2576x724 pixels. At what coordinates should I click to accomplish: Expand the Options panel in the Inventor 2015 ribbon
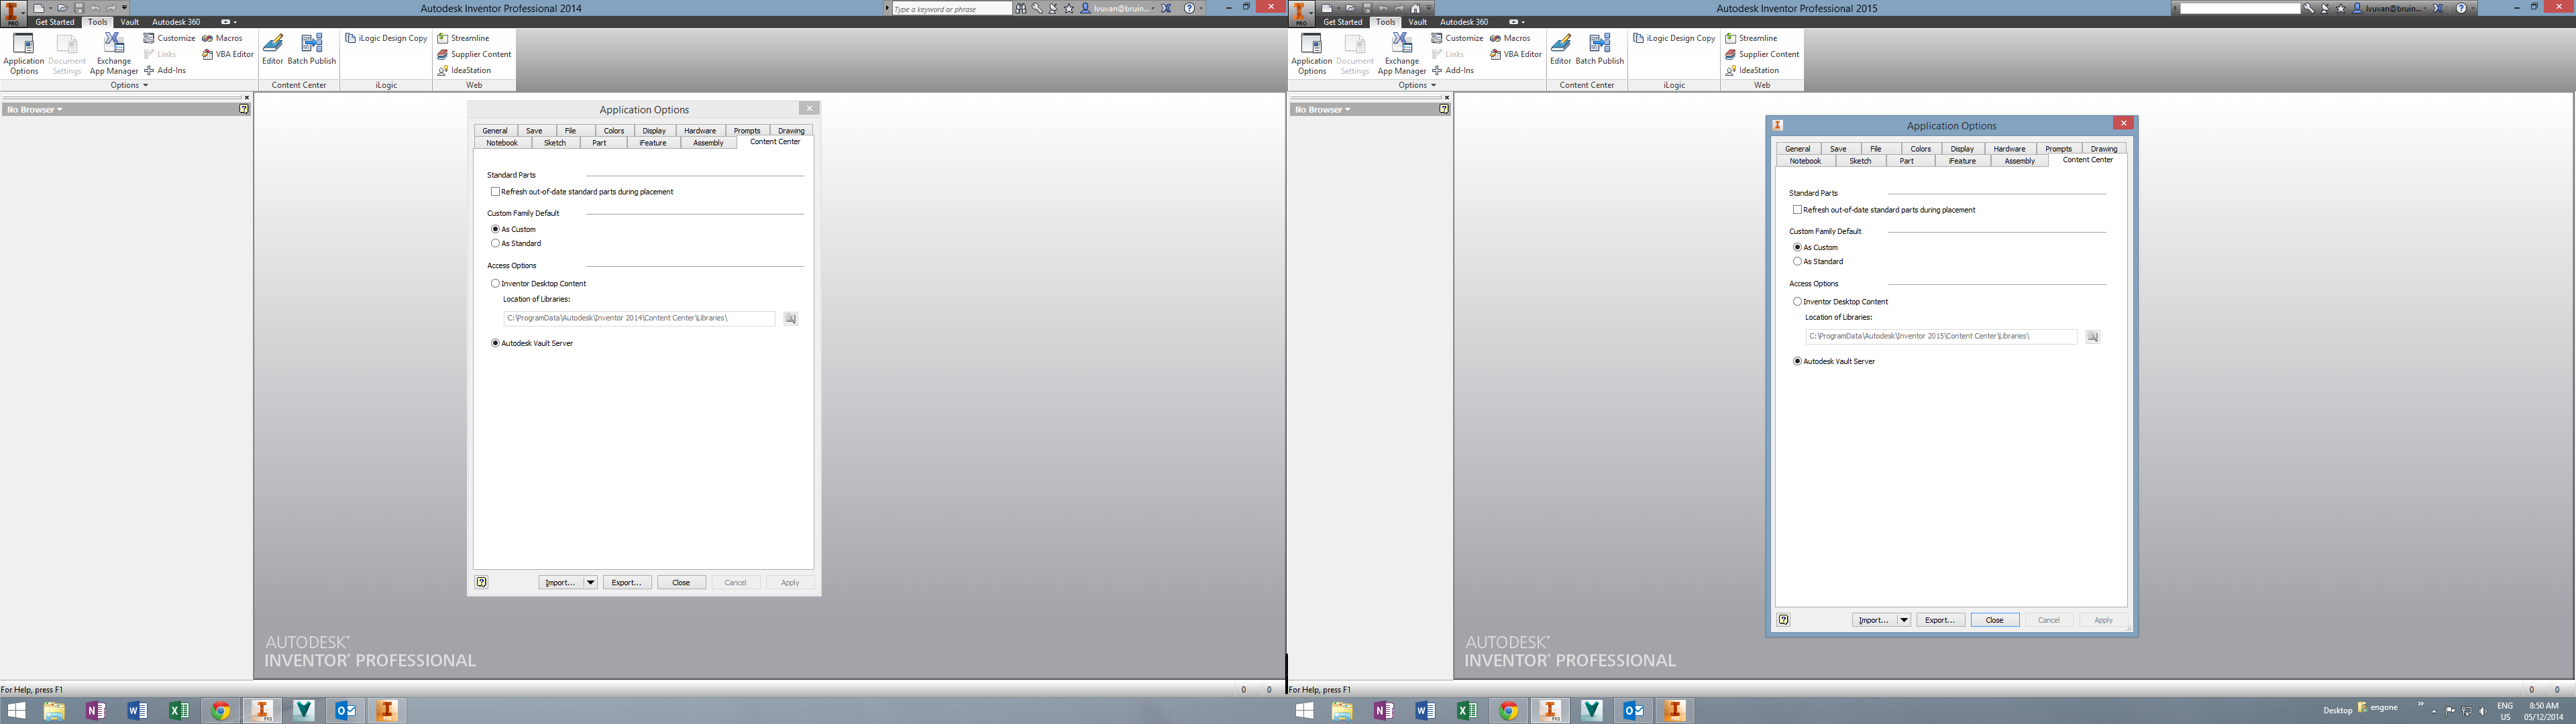[x=1418, y=85]
